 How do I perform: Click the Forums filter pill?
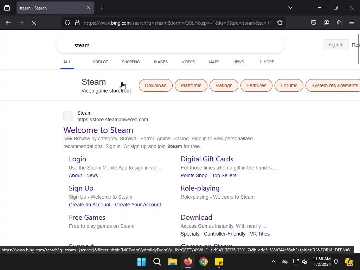pyautogui.click(x=289, y=85)
